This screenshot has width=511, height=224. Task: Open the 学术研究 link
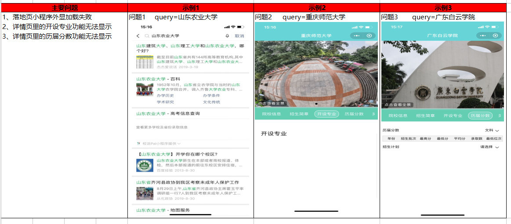(165, 102)
